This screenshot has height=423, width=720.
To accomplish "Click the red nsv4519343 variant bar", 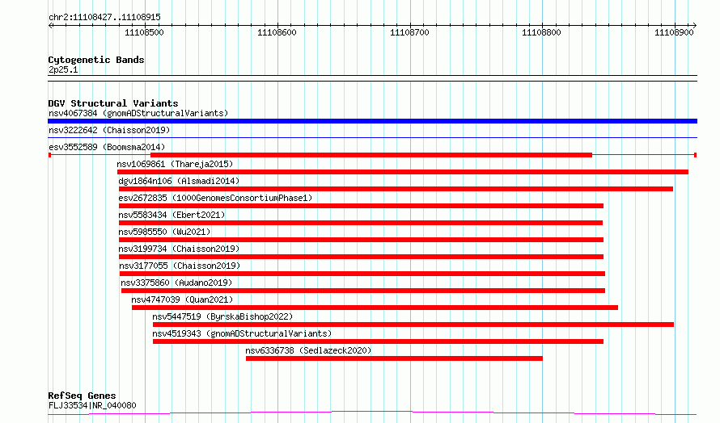I will click(x=378, y=342).
